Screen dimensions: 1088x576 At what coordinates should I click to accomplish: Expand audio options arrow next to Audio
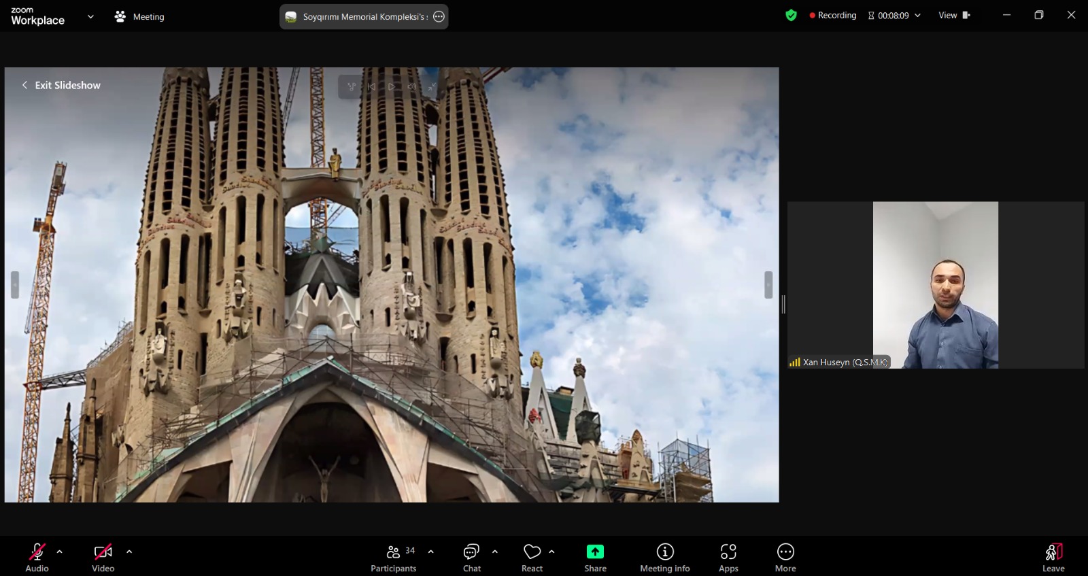pos(59,552)
